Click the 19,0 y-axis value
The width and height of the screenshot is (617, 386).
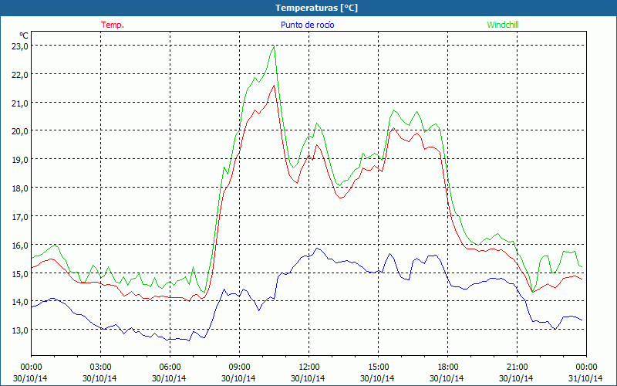click(20, 160)
